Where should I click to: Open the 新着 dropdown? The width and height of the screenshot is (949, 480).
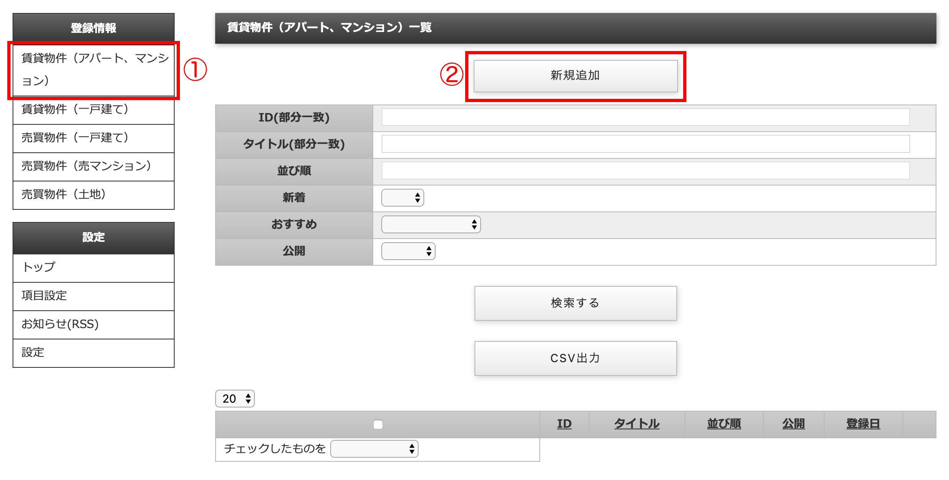402,198
